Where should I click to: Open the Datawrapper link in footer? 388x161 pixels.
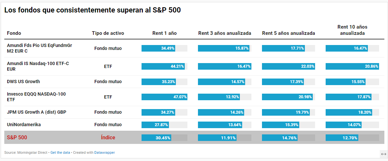tap(105, 152)
